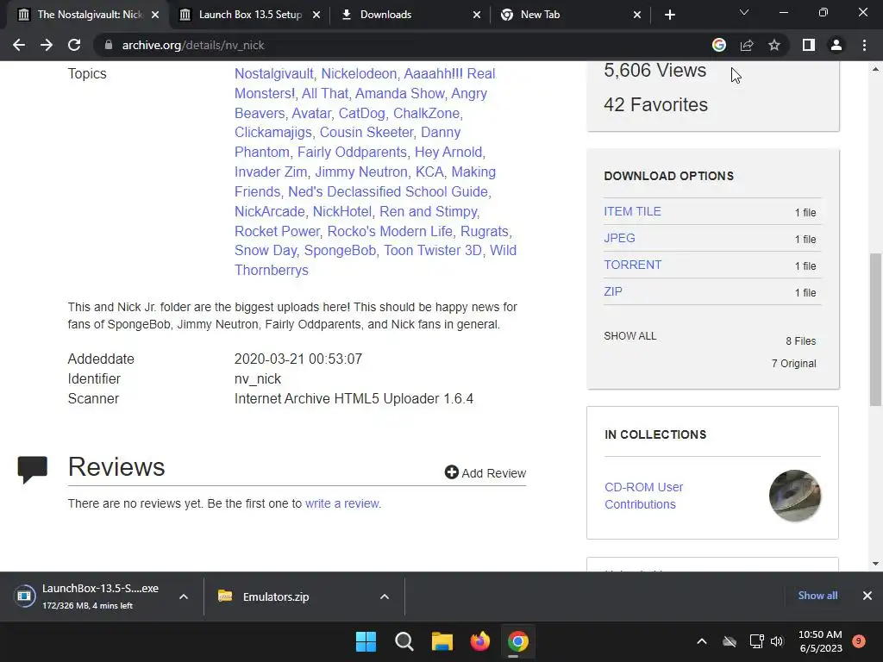Open CD-ROM User Contributions collection link
The width and height of the screenshot is (883, 662).
643,496
